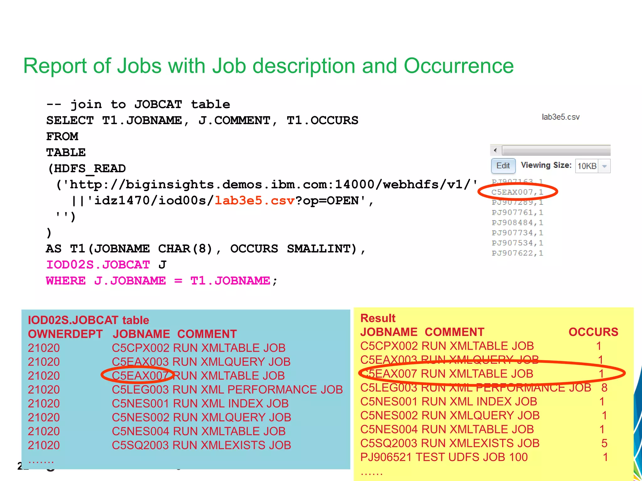The image size is (642, 481).
Task: Click the OWNERDEPT column header
Action: 65,334
